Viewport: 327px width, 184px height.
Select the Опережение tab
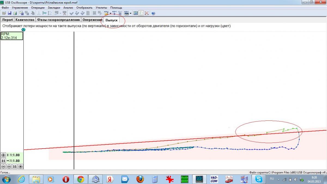tap(92, 20)
